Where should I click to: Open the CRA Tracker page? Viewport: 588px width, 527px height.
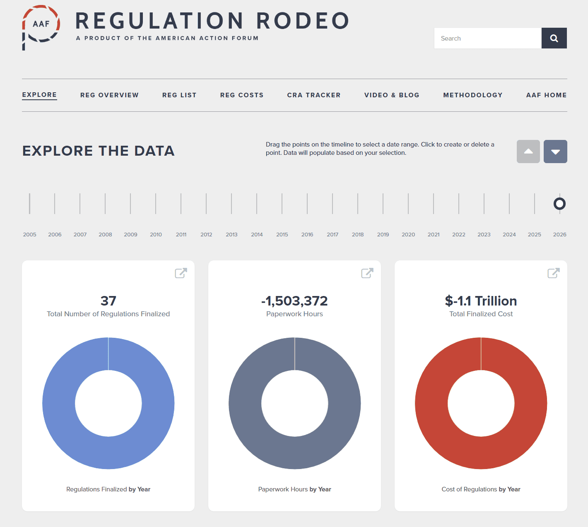314,95
